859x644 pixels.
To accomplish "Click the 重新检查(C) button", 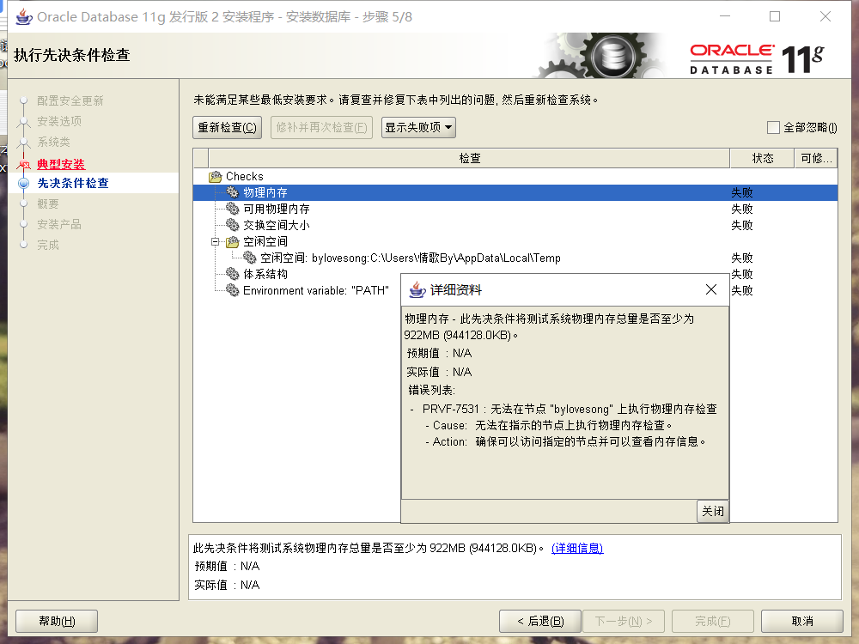I will (x=227, y=128).
